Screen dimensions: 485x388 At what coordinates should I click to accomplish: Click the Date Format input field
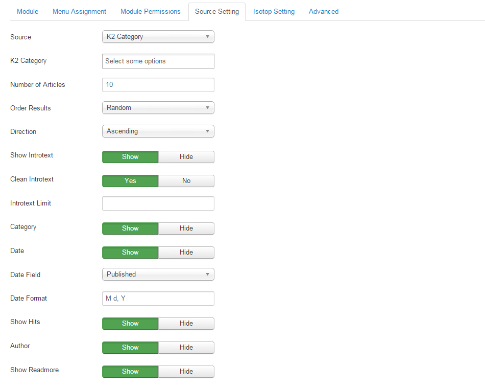click(158, 298)
